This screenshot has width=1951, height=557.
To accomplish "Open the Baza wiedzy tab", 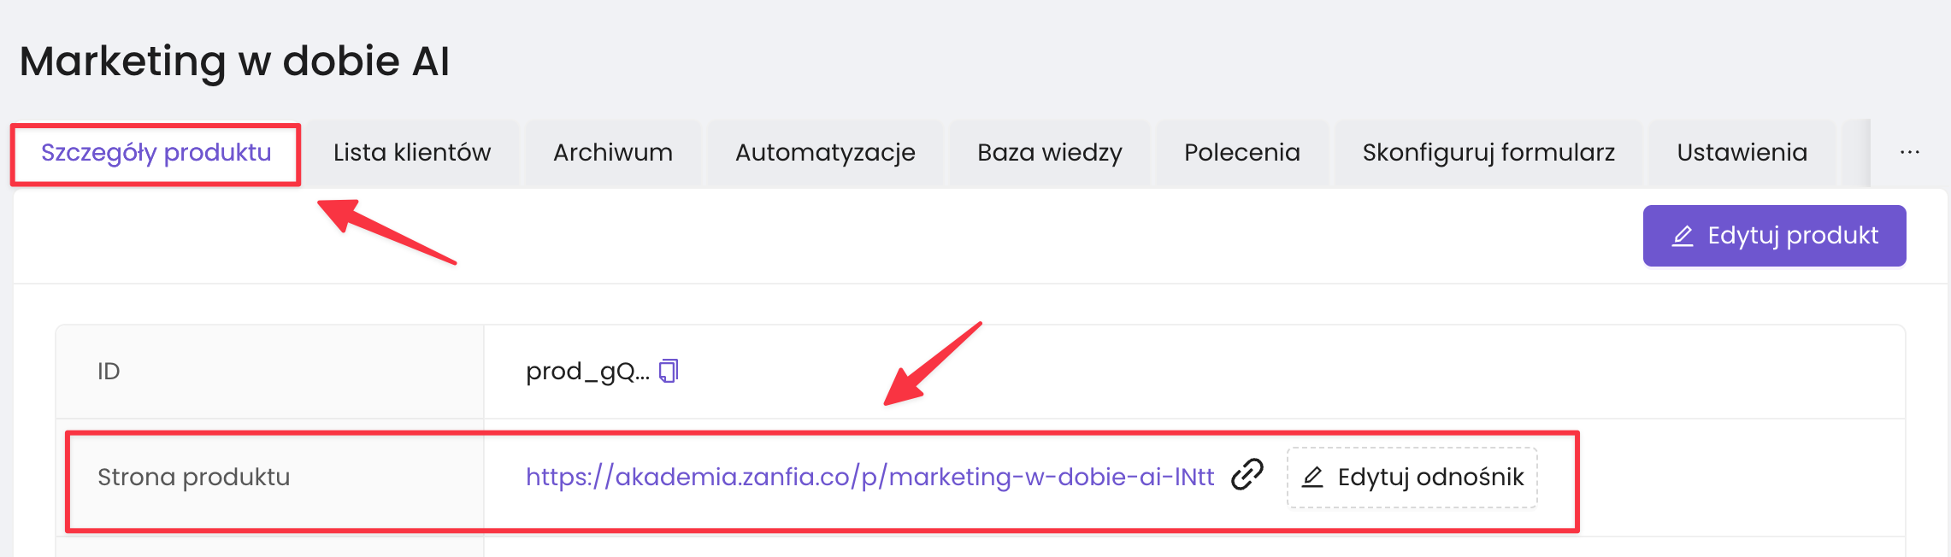I will (x=1049, y=153).
